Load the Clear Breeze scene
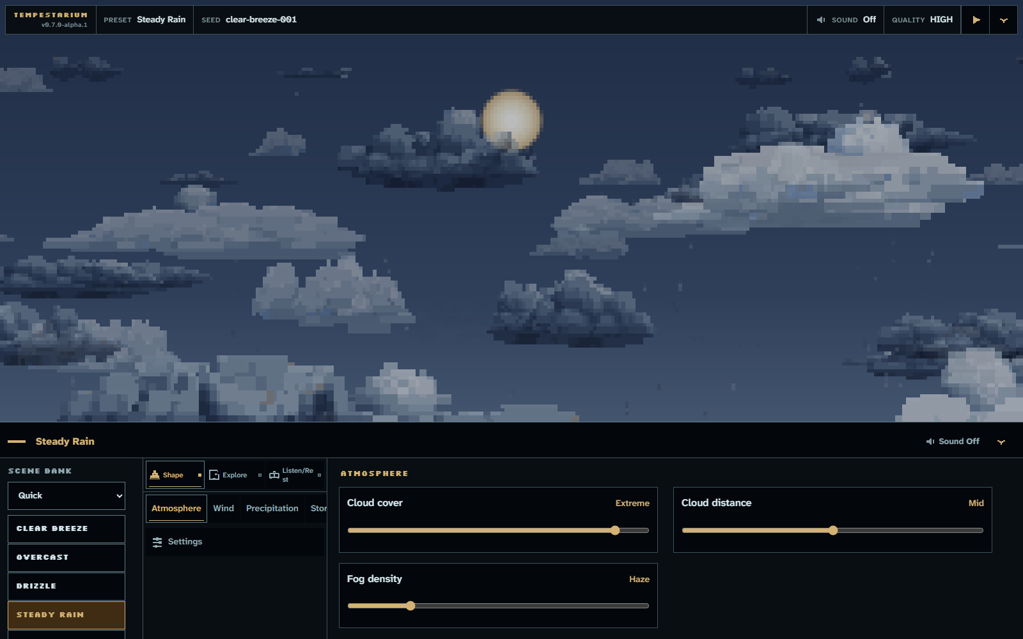1023x639 pixels. tap(66, 529)
